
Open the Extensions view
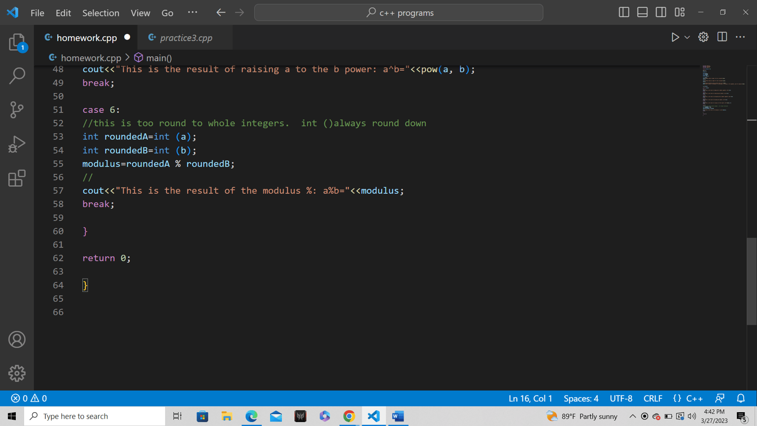17,178
